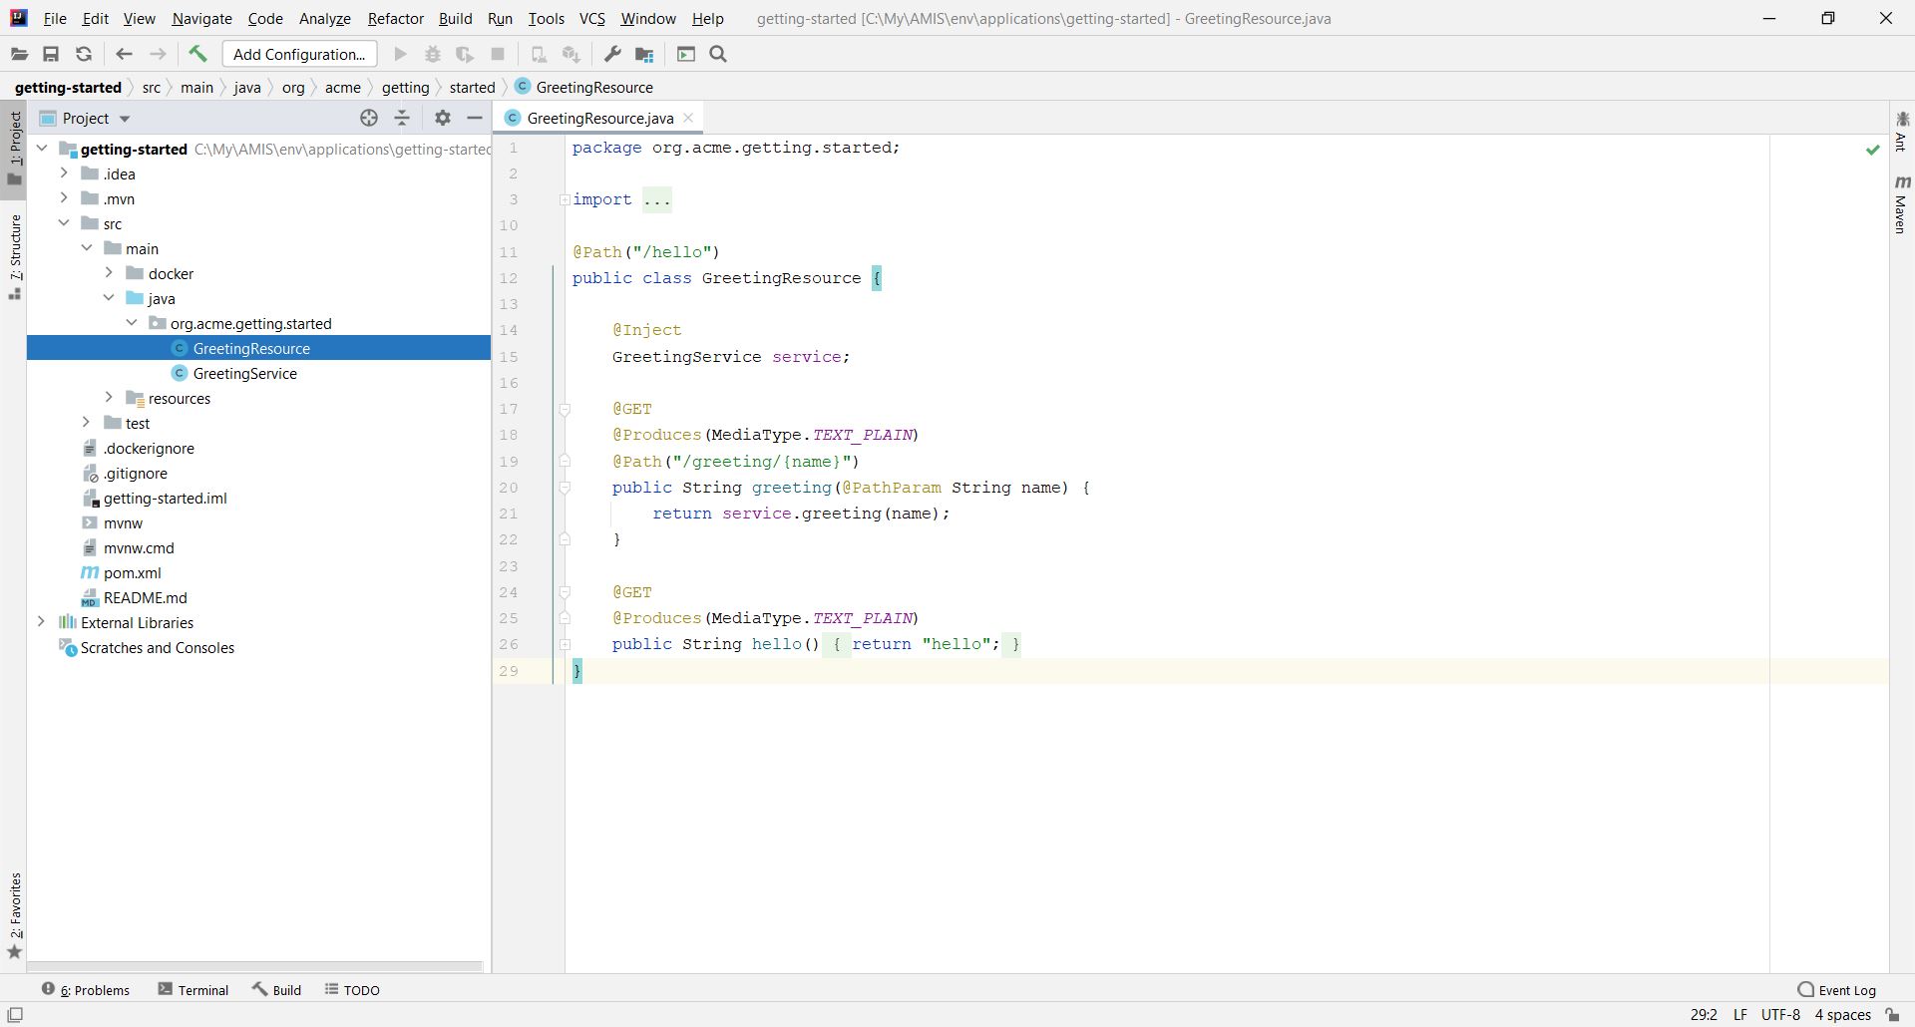Open the Event Log
Screen dimensions: 1915x1027
point(1836,990)
